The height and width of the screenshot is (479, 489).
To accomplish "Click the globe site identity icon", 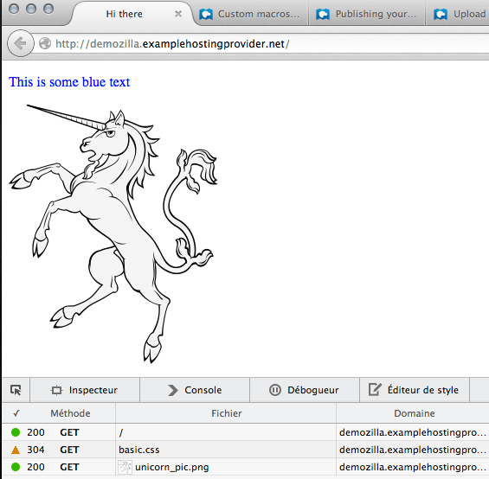I will 45,43.
